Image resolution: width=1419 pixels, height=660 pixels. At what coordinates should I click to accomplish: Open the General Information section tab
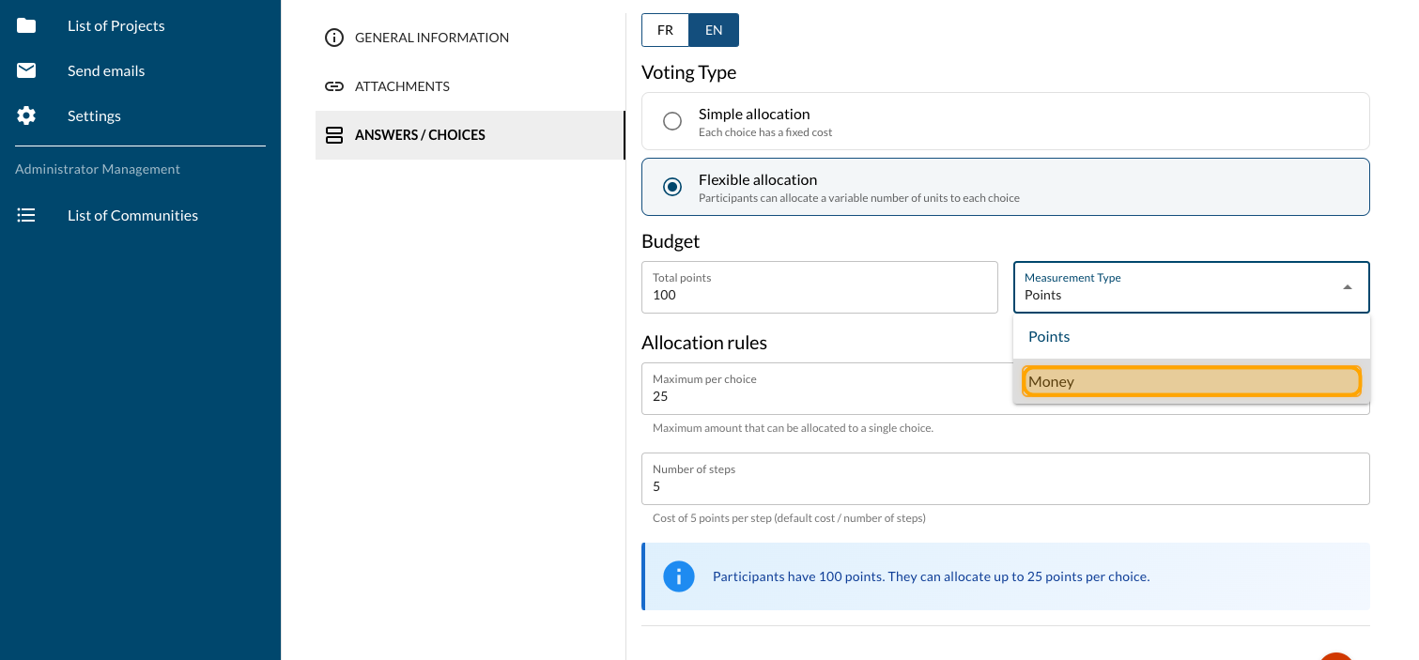[x=431, y=38]
